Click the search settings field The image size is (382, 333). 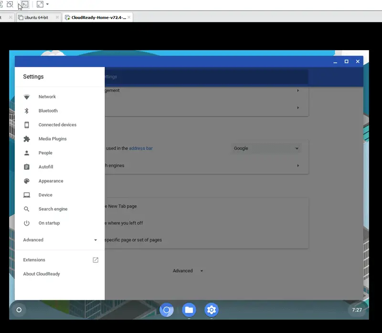click(206, 77)
